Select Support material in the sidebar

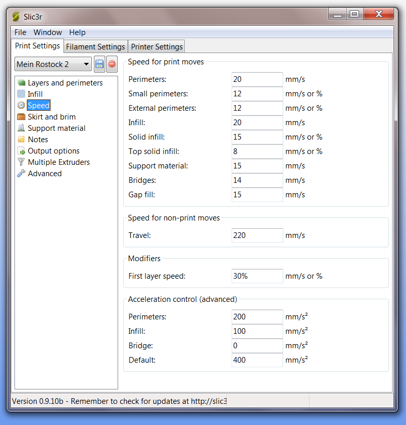[x=57, y=128]
